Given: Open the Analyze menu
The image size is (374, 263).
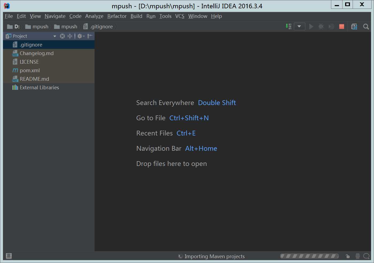Looking at the screenshot, I should click(x=94, y=16).
